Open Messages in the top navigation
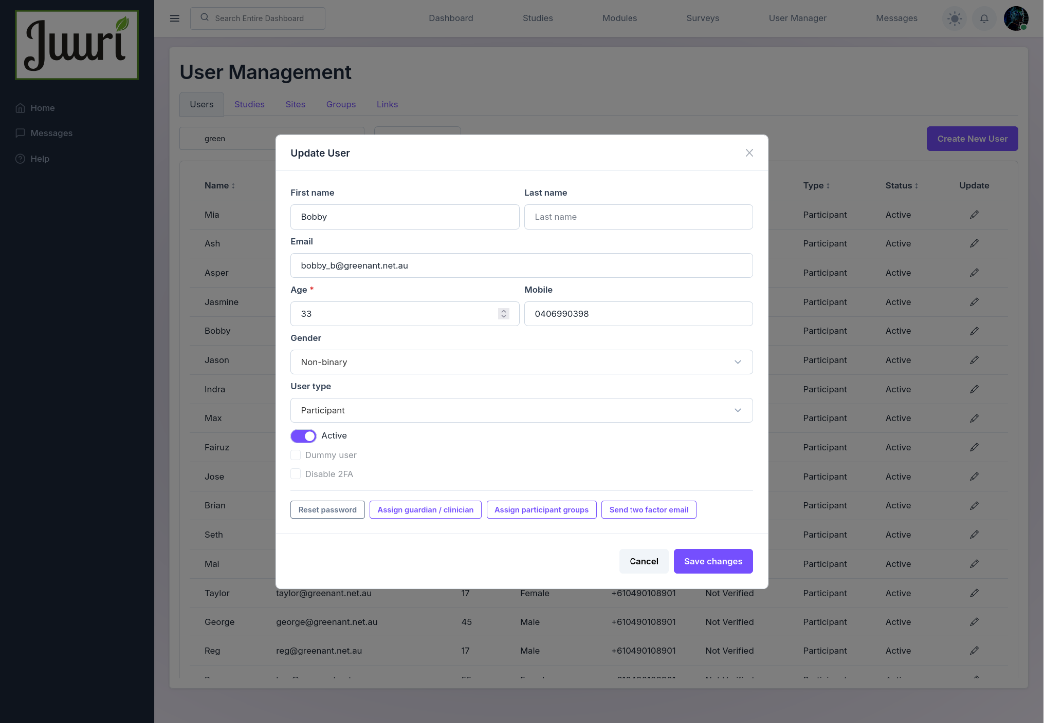Image resolution: width=1044 pixels, height=723 pixels. (x=896, y=18)
